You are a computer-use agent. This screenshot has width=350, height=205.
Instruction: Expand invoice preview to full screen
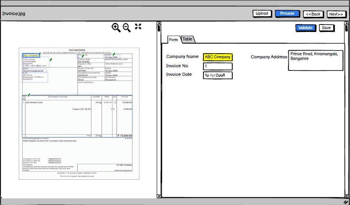pyautogui.click(x=138, y=26)
